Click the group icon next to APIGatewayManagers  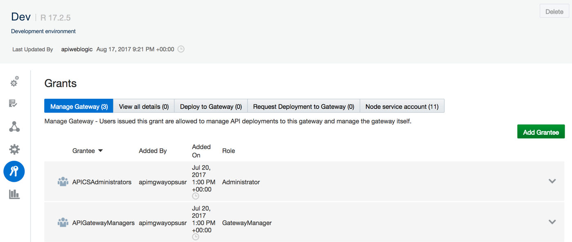click(x=63, y=223)
